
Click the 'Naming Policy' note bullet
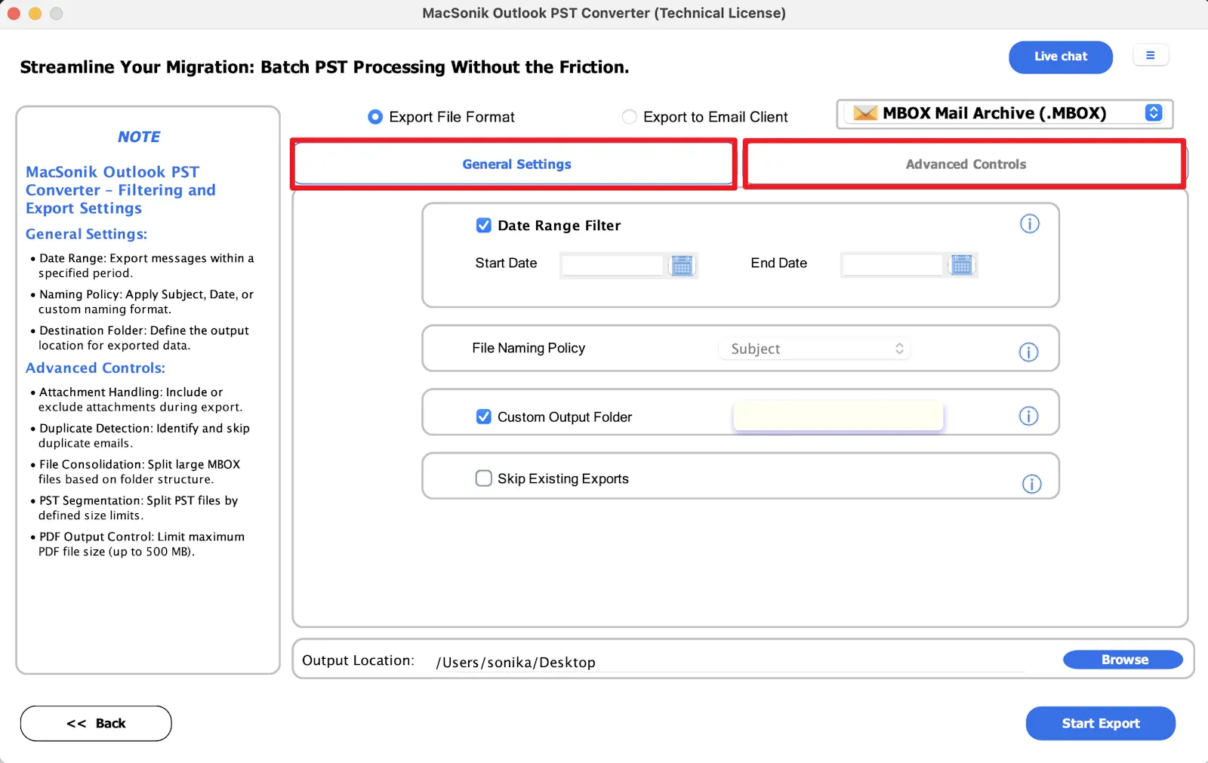143,301
